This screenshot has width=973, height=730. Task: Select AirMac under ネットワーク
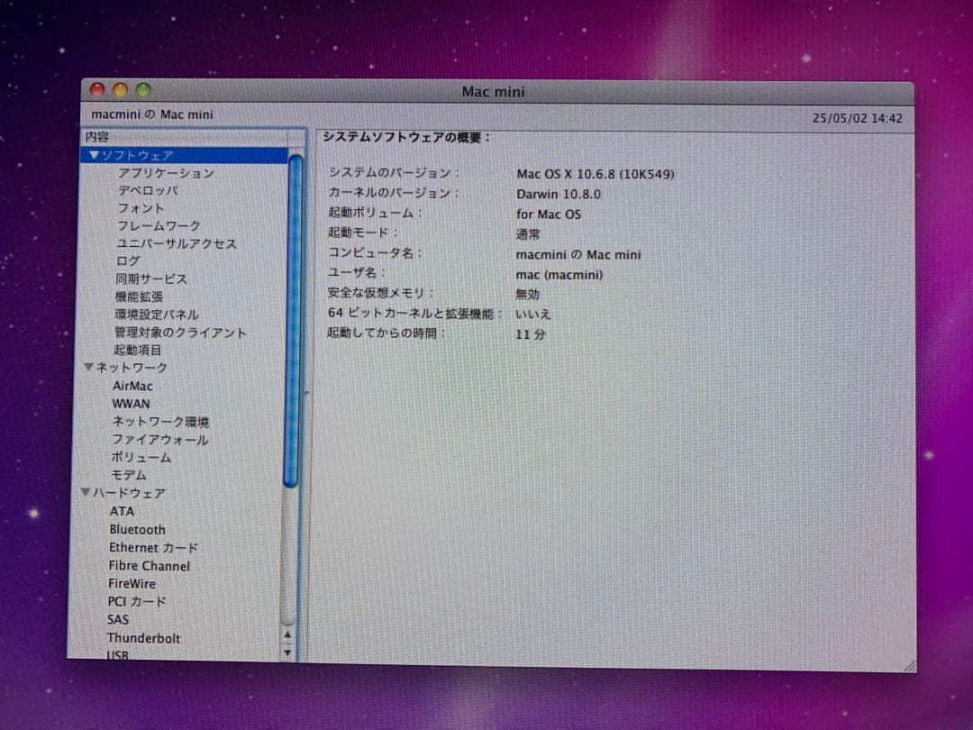click(x=131, y=386)
